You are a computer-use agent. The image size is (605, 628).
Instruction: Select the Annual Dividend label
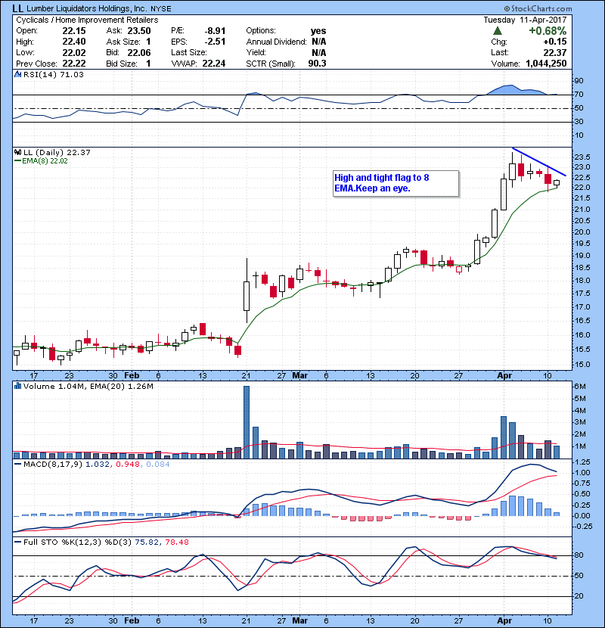click(x=276, y=42)
